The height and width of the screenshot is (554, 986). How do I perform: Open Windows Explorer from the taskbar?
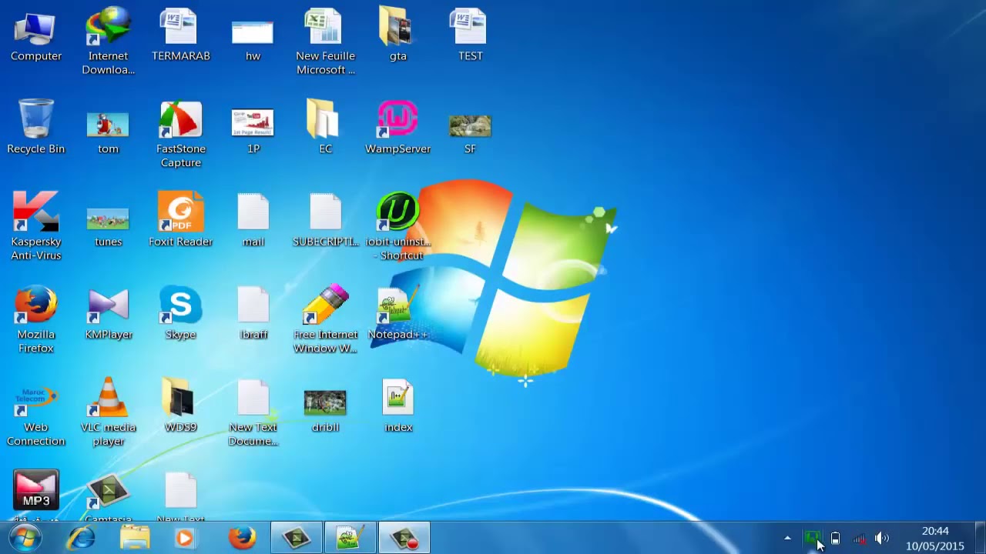pyautogui.click(x=135, y=538)
